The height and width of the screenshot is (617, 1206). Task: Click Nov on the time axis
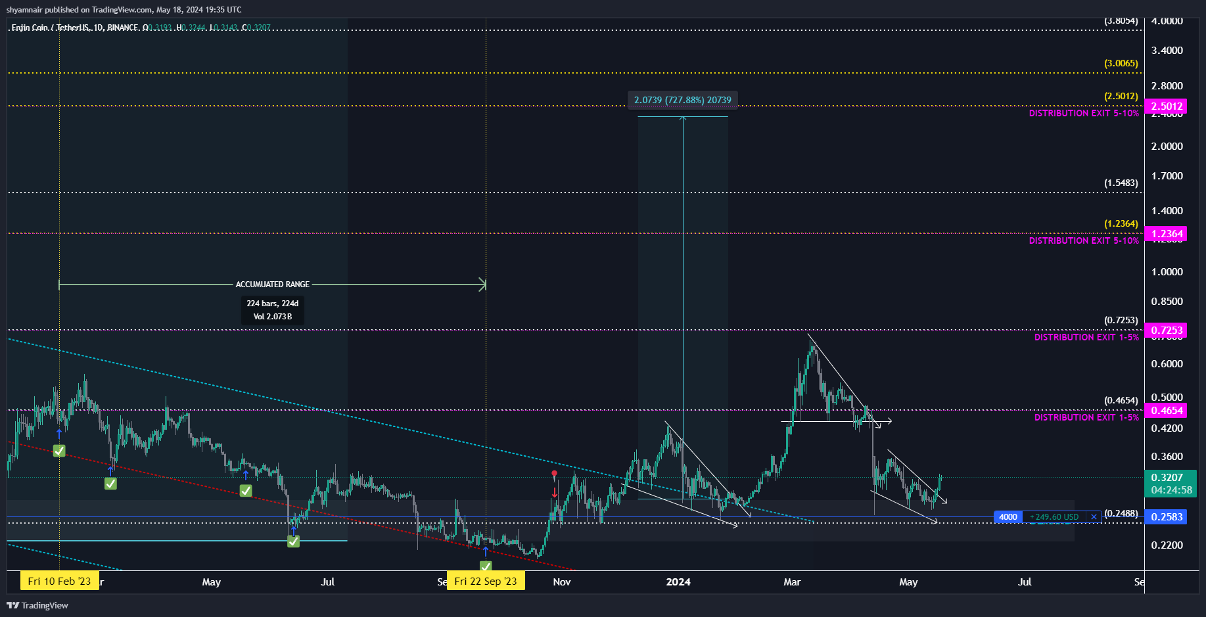coord(562,582)
